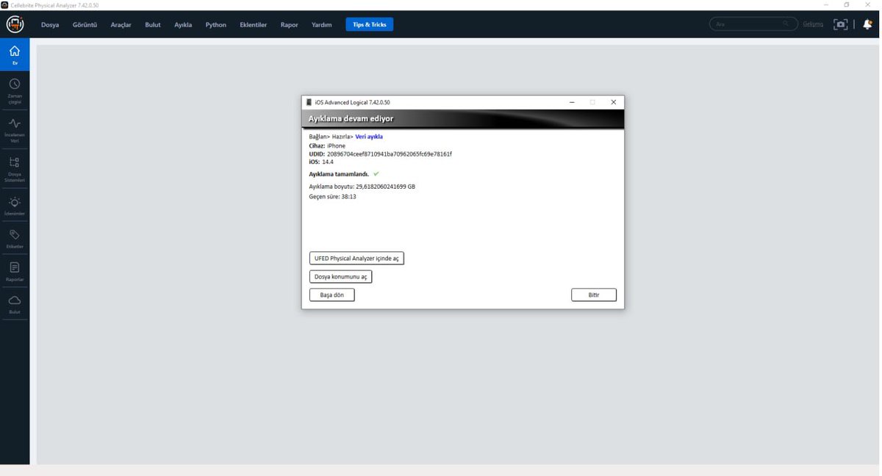The height and width of the screenshot is (476, 882).
Task: Click the Dosya konumunu aç button
Action: [340, 277]
